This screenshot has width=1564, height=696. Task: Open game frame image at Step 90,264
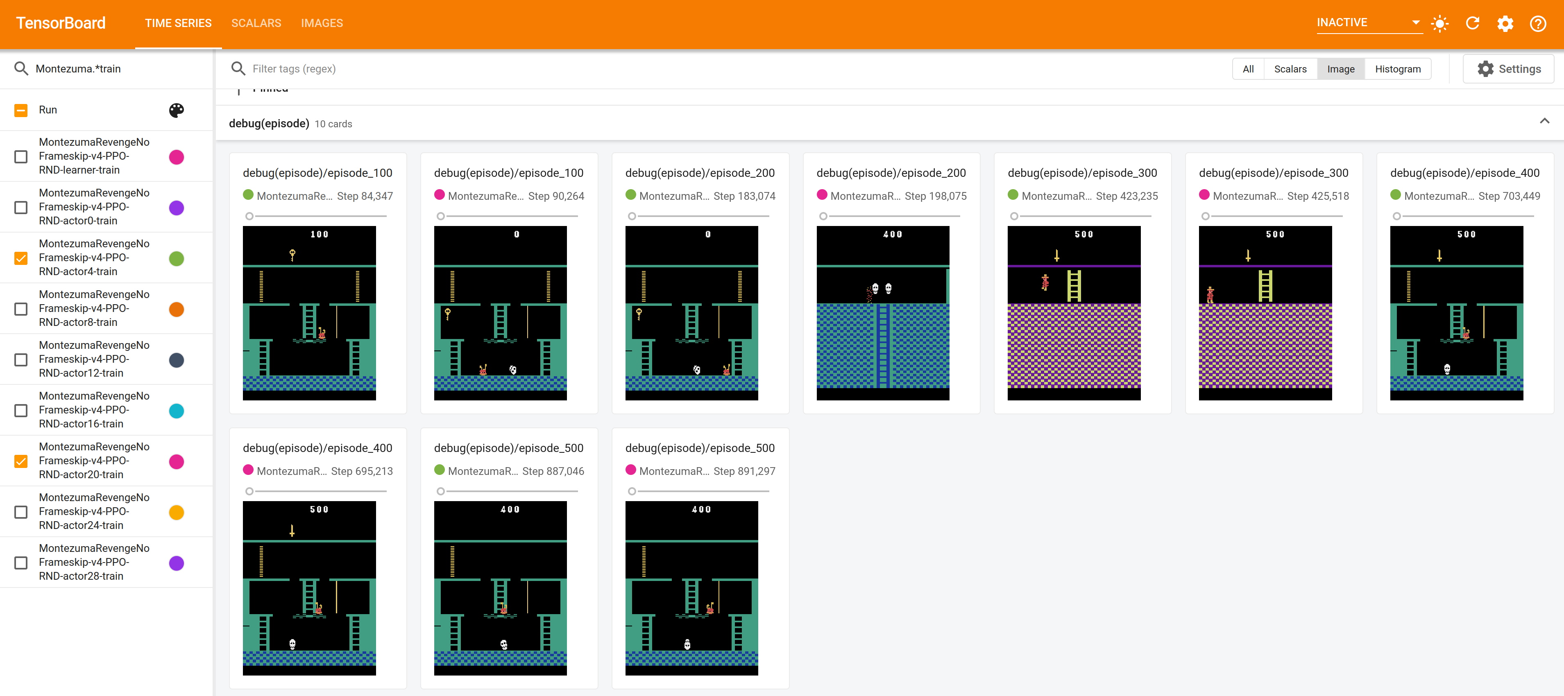point(500,313)
